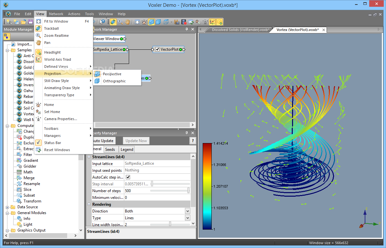Toggle World Axis Triad toolbar icon
Image resolution: width=386 pixels, height=248 pixels.
coord(212,22)
